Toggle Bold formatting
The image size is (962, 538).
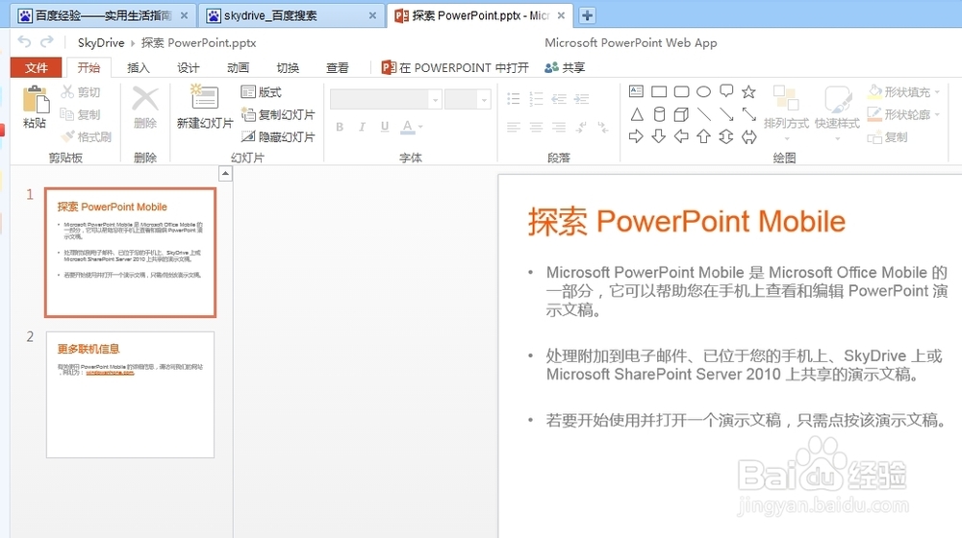click(x=340, y=127)
